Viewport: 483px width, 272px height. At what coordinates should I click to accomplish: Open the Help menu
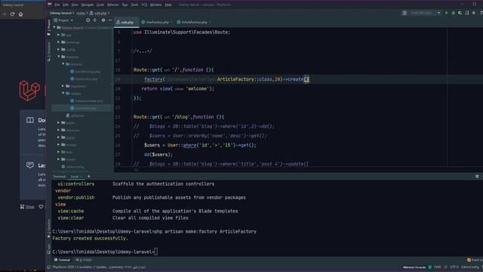[168, 5]
